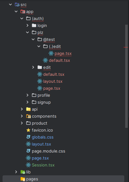Click the @test folder icon

pos(40,39)
